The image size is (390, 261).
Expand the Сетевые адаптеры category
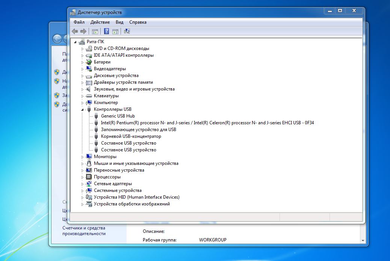[x=82, y=184]
